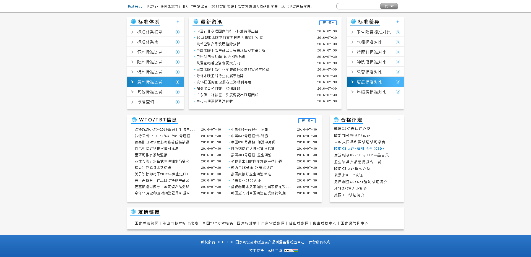Click the globe icon next to 最新资讯
Viewport: 531px width, 257px height.
pyautogui.click(x=196, y=22)
